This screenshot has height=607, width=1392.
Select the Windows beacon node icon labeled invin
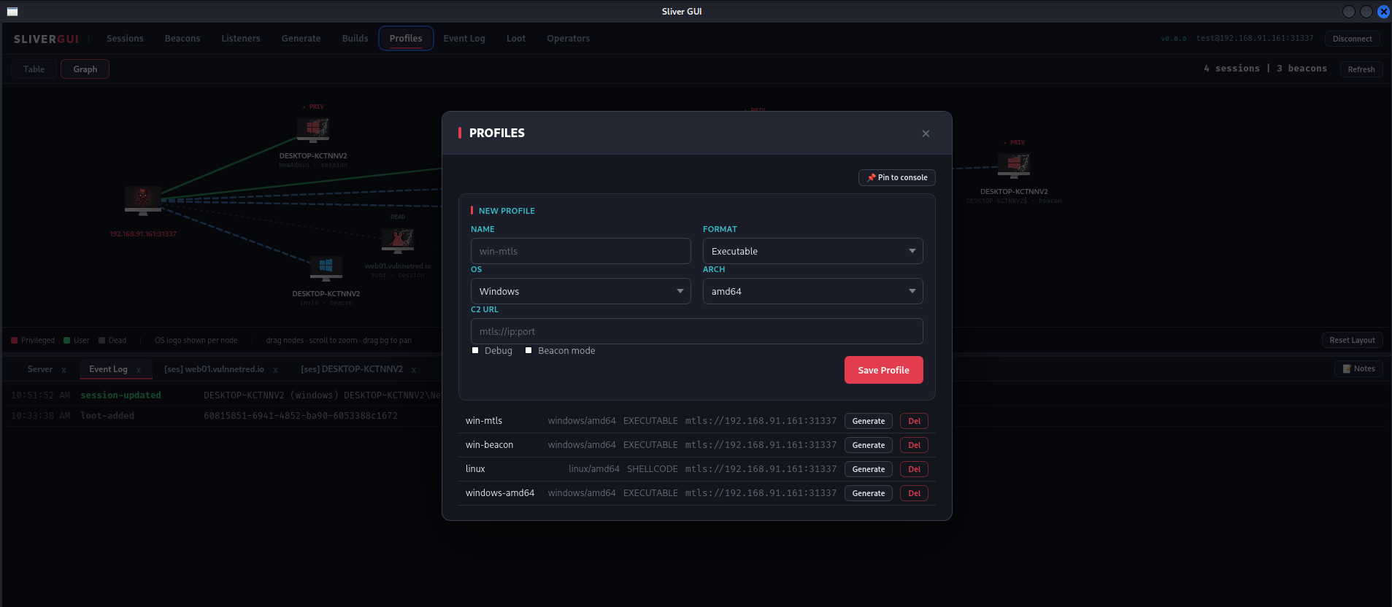click(326, 268)
